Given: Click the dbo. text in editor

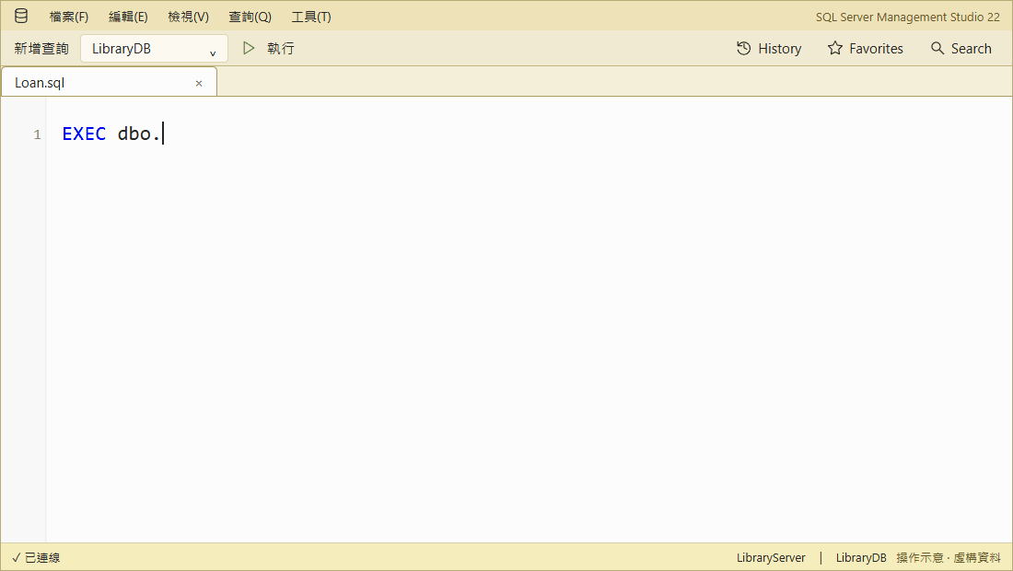Looking at the screenshot, I should click(x=139, y=134).
